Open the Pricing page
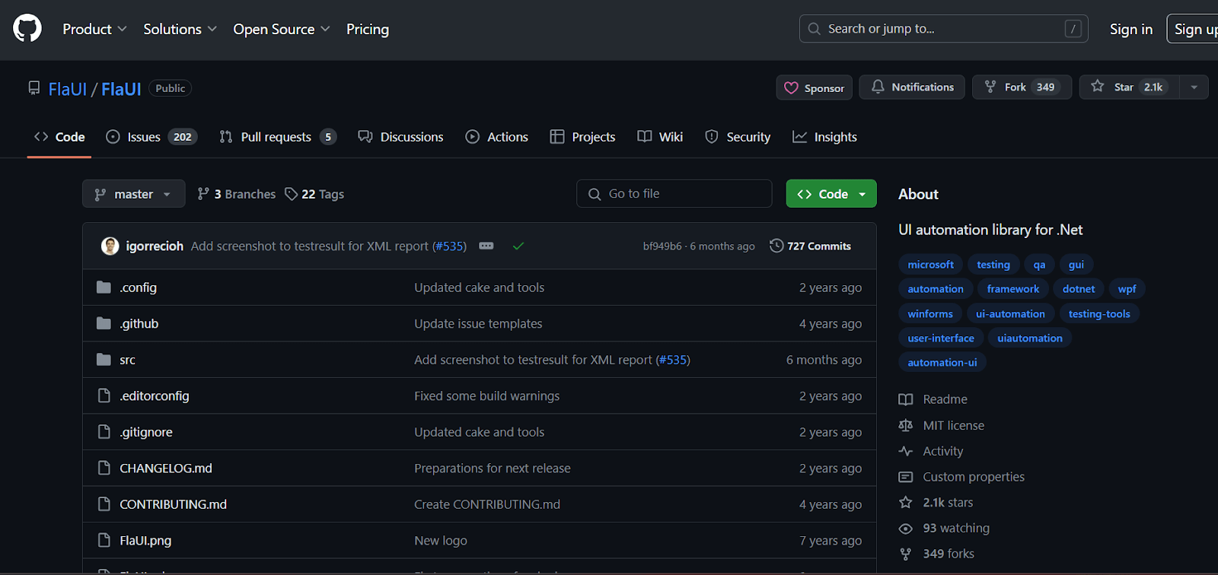 point(368,29)
